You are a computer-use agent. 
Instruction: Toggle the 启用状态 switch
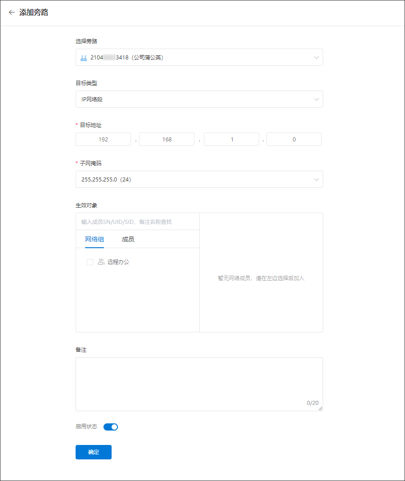pyautogui.click(x=111, y=427)
